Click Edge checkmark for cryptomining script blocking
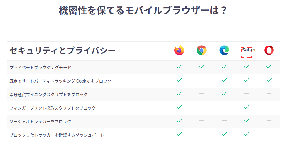 pyautogui.click(x=224, y=94)
